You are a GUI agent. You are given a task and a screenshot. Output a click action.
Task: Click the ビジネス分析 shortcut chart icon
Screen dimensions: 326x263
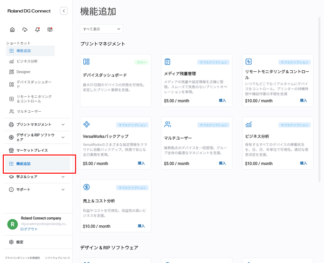click(12, 61)
